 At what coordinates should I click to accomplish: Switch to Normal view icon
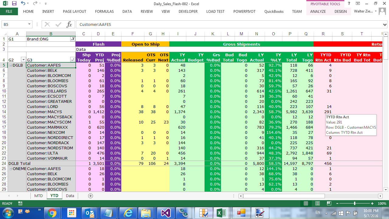click(x=306, y=203)
